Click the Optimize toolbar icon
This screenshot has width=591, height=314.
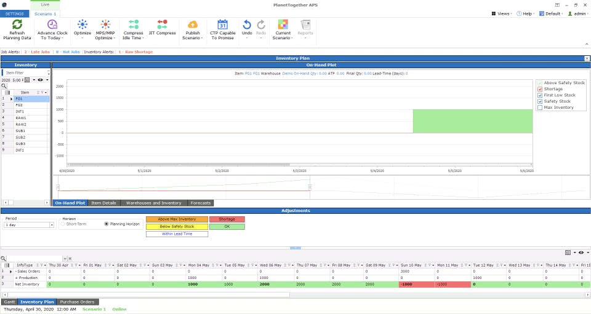click(82, 25)
